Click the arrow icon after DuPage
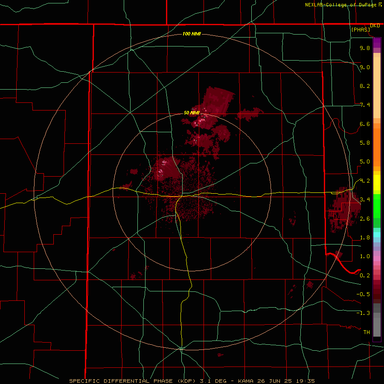384x384 pixels. pyautogui.click(x=380, y=5)
